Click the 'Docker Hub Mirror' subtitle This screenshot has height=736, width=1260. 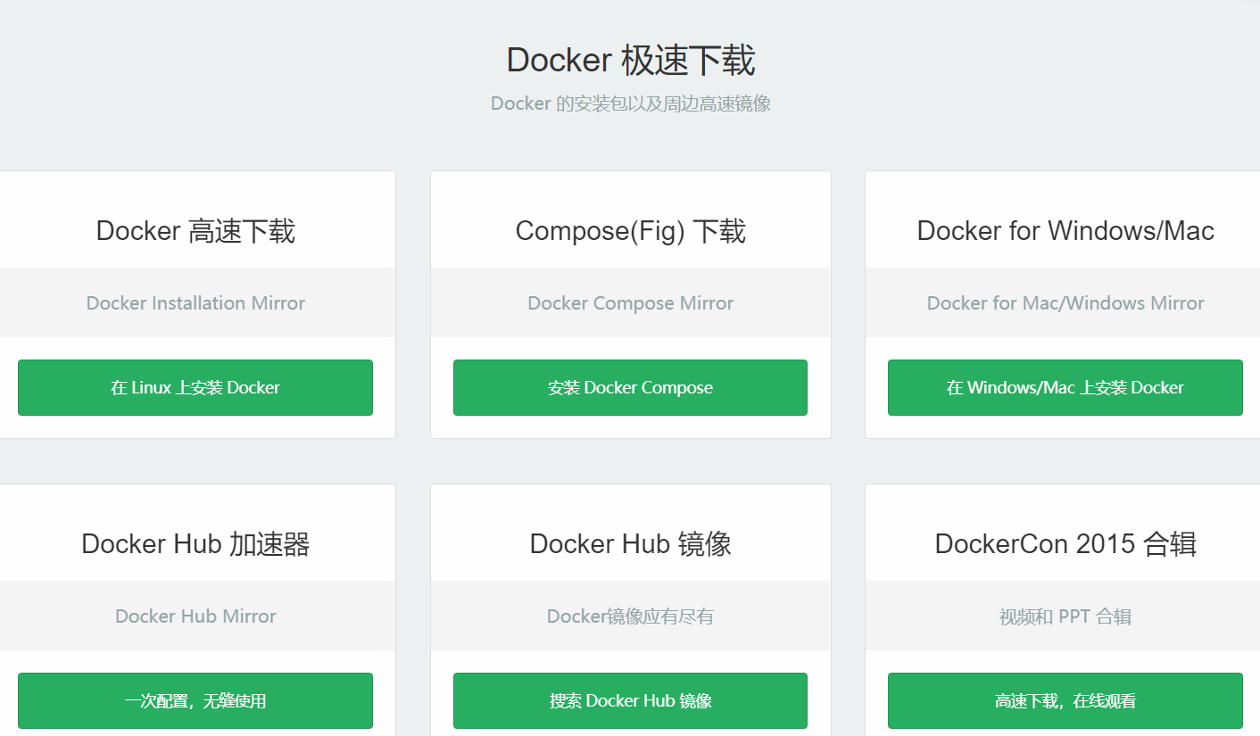(x=195, y=616)
